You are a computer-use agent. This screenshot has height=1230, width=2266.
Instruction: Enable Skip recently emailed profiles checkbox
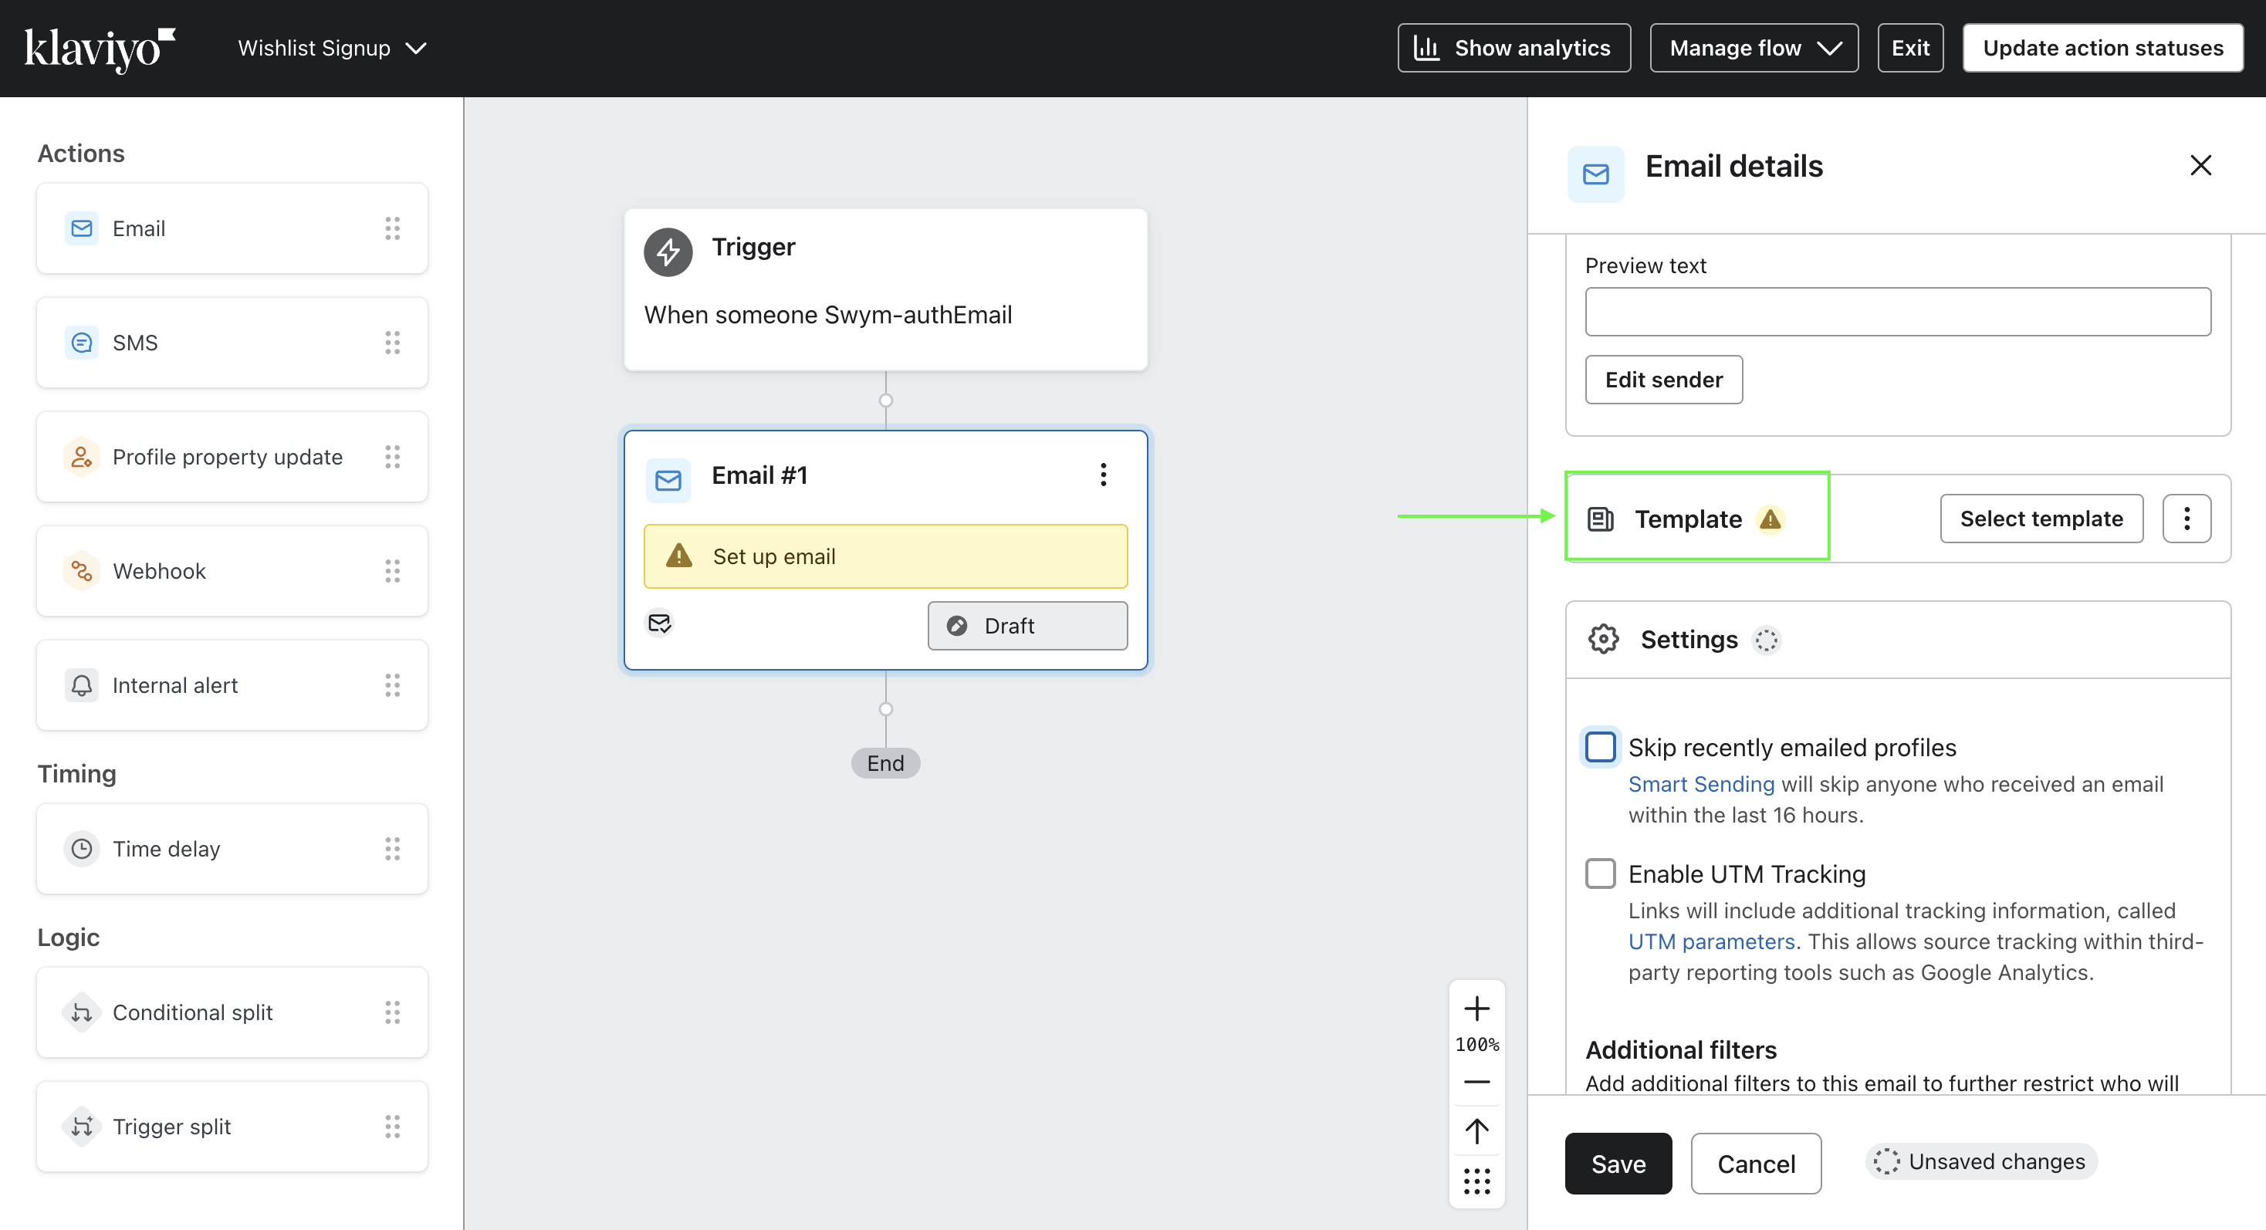pyautogui.click(x=1600, y=747)
